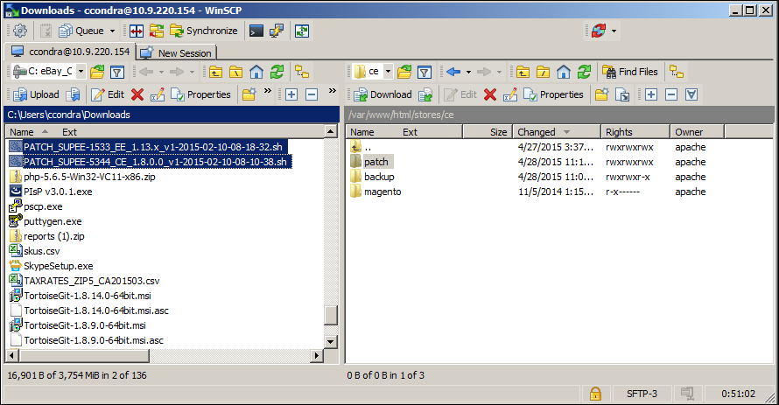This screenshot has height=405, width=779.
Task: Click the Synchronize Browsing icon
Action: point(157,31)
